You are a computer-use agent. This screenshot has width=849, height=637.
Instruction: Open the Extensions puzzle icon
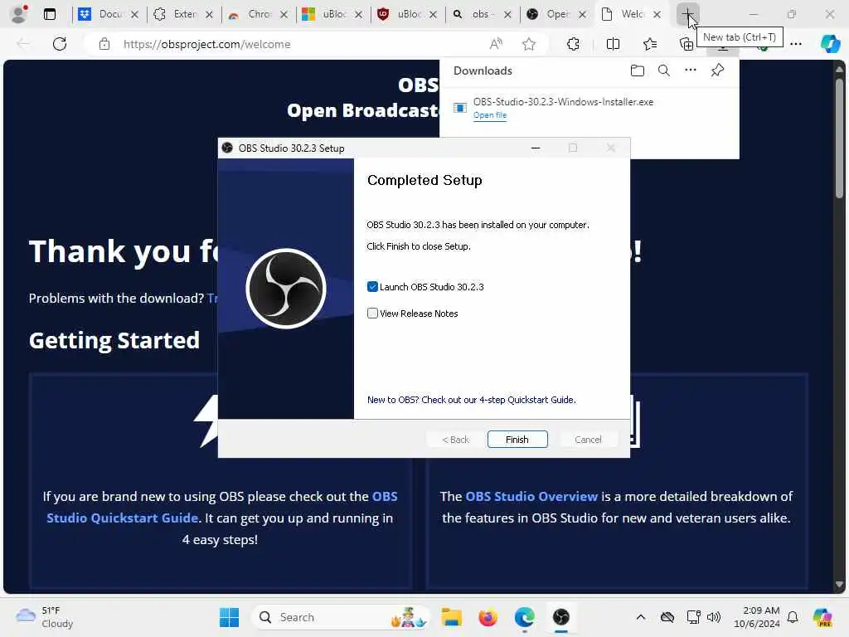(574, 44)
